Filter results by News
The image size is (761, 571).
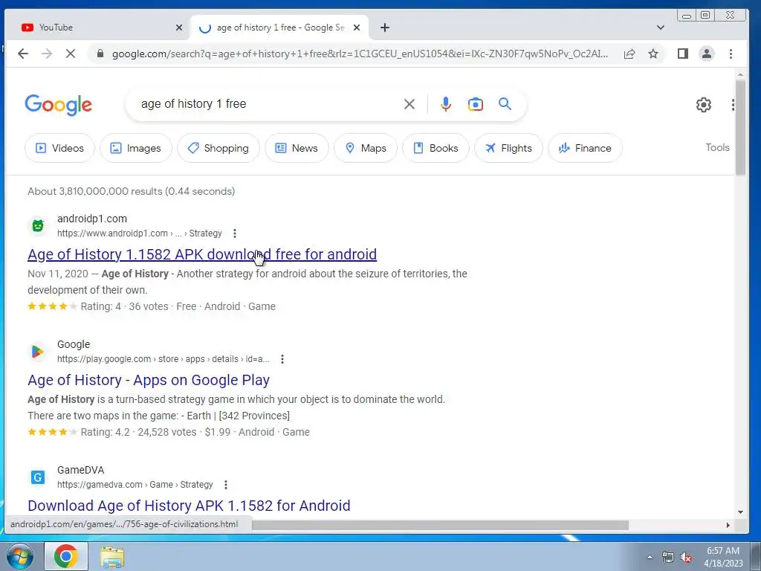point(297,148)
